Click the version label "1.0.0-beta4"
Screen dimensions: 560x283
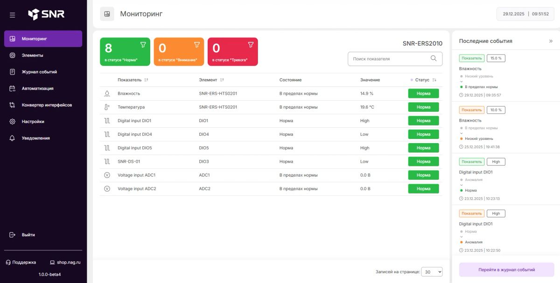point(49,274)
